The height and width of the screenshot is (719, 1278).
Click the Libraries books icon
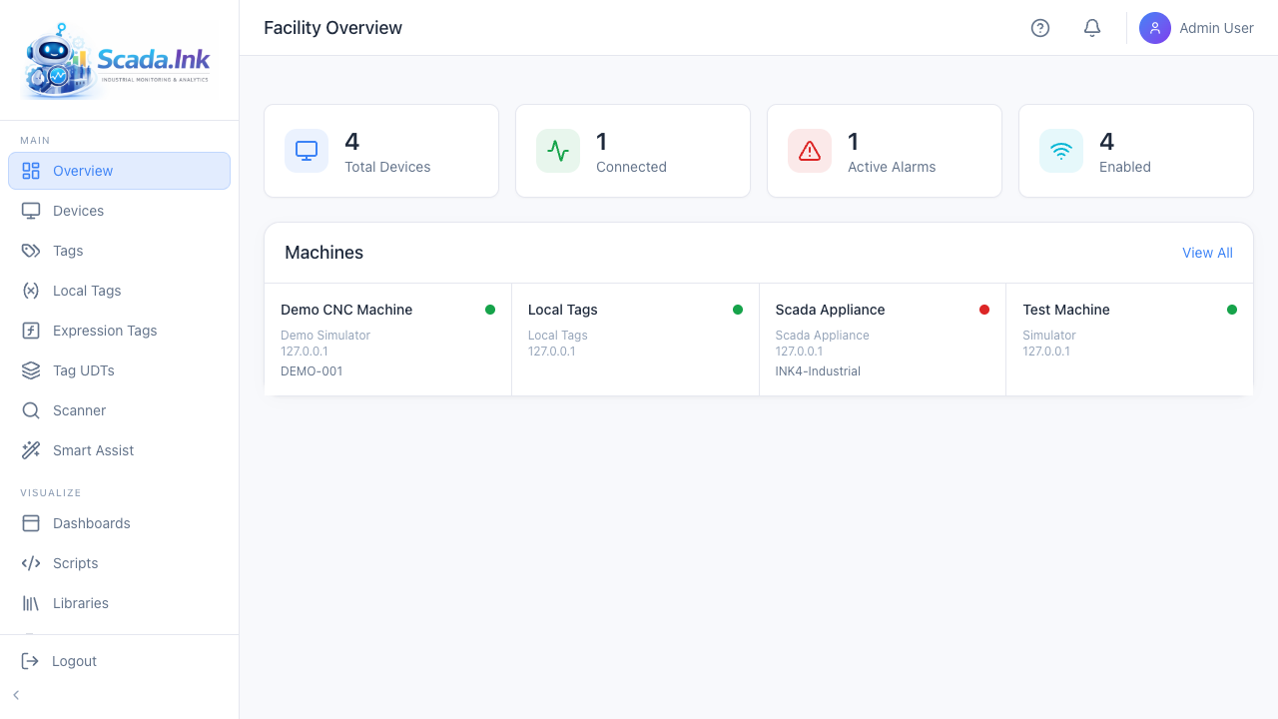[x=31, y=603]
